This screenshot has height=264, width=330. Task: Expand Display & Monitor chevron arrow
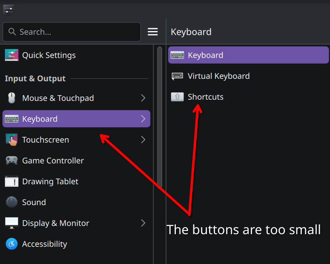(143, 223)
